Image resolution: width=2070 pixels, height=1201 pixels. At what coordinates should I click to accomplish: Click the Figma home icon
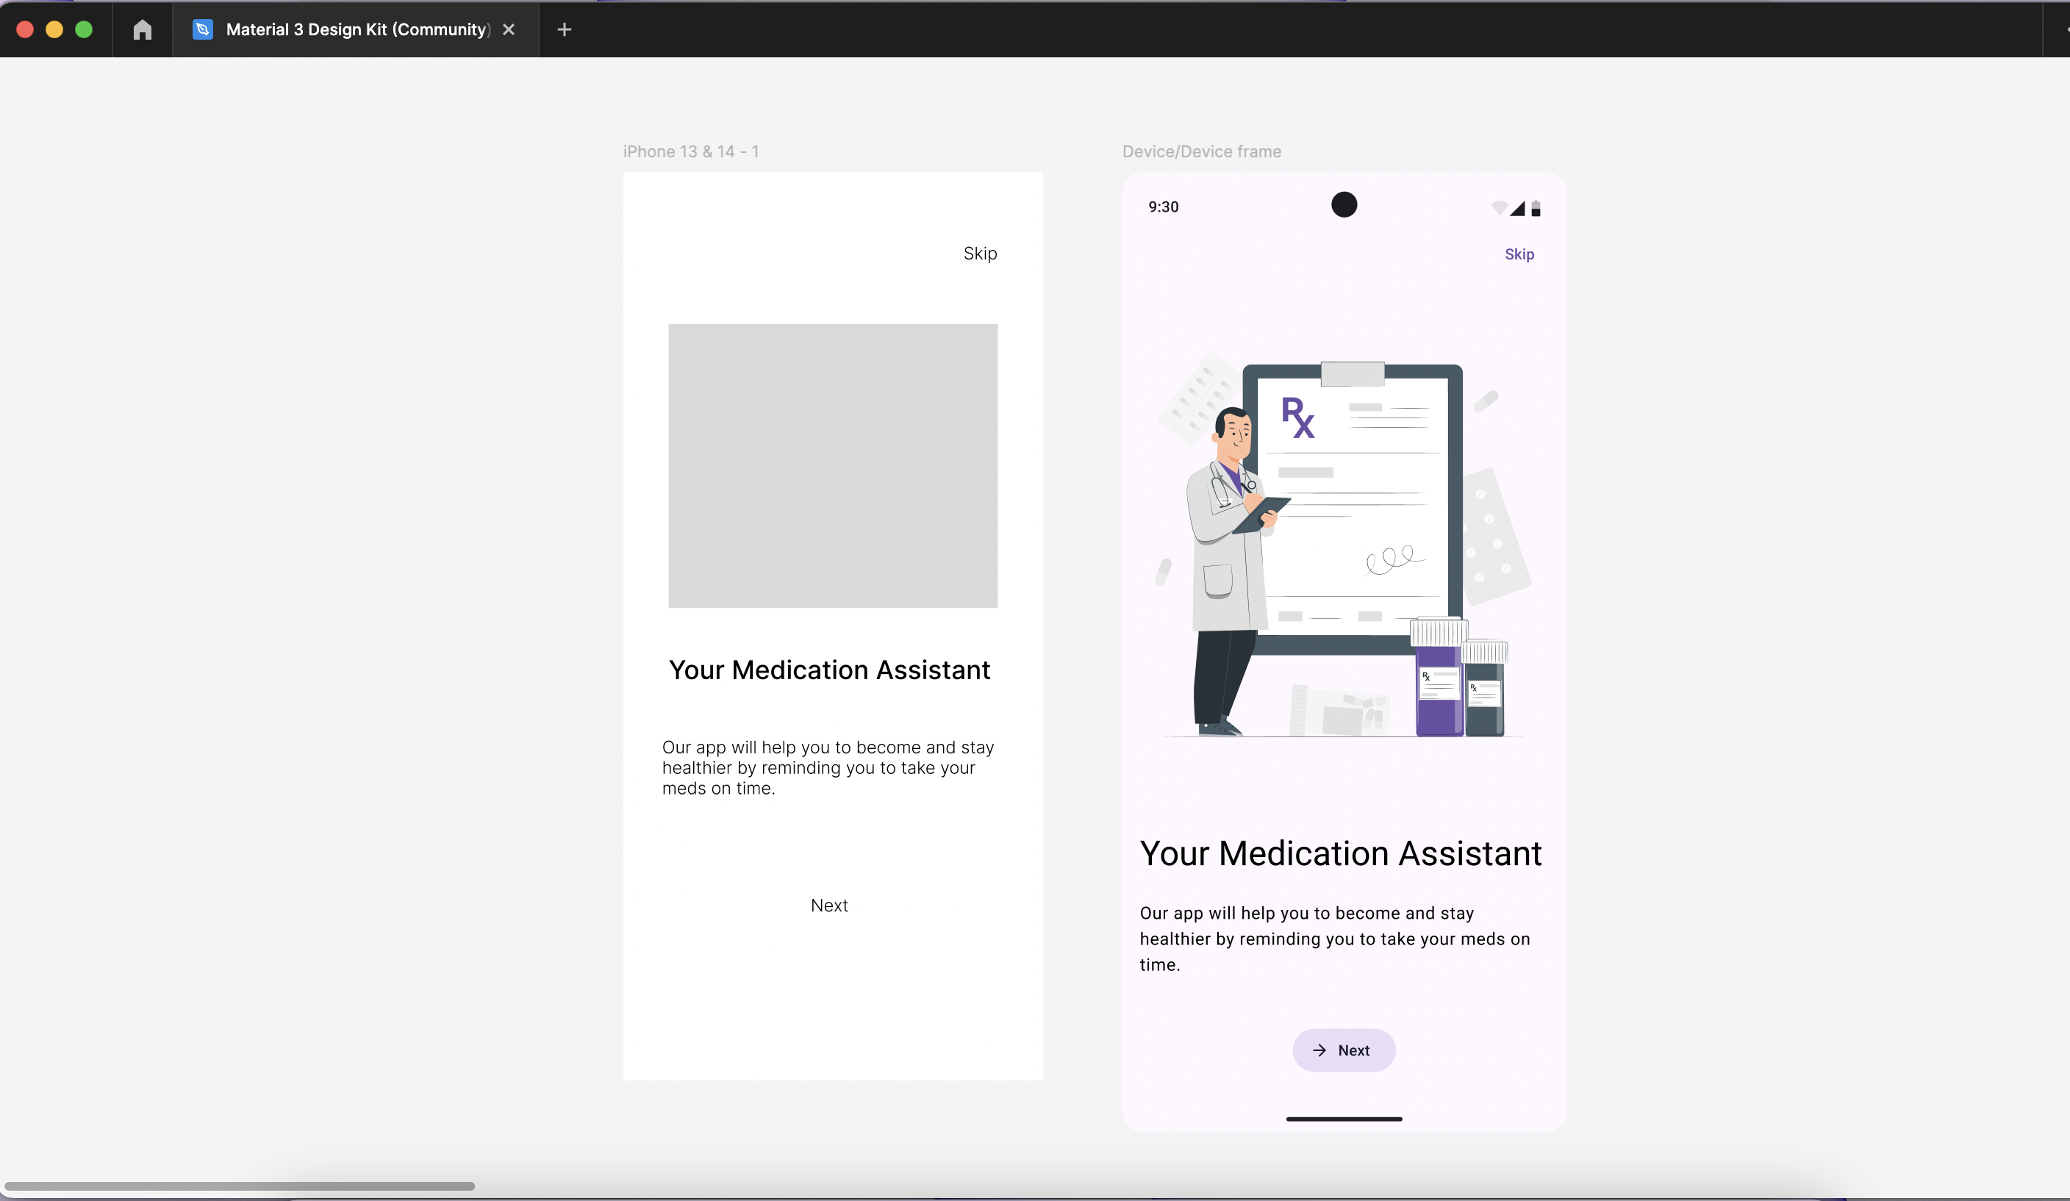coord(142,29)
